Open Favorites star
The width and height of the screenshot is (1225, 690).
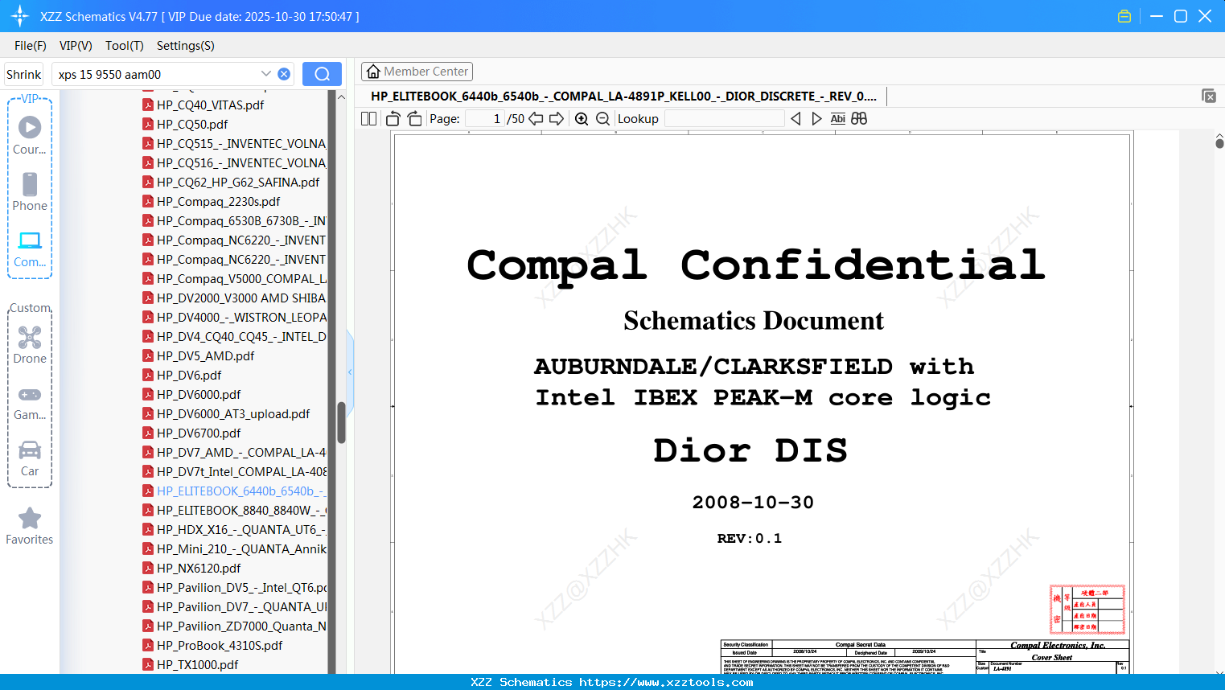coord(30,526)
